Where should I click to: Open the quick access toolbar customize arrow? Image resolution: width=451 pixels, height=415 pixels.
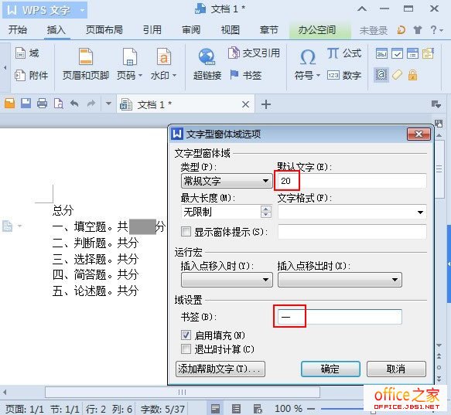[108, 104]
